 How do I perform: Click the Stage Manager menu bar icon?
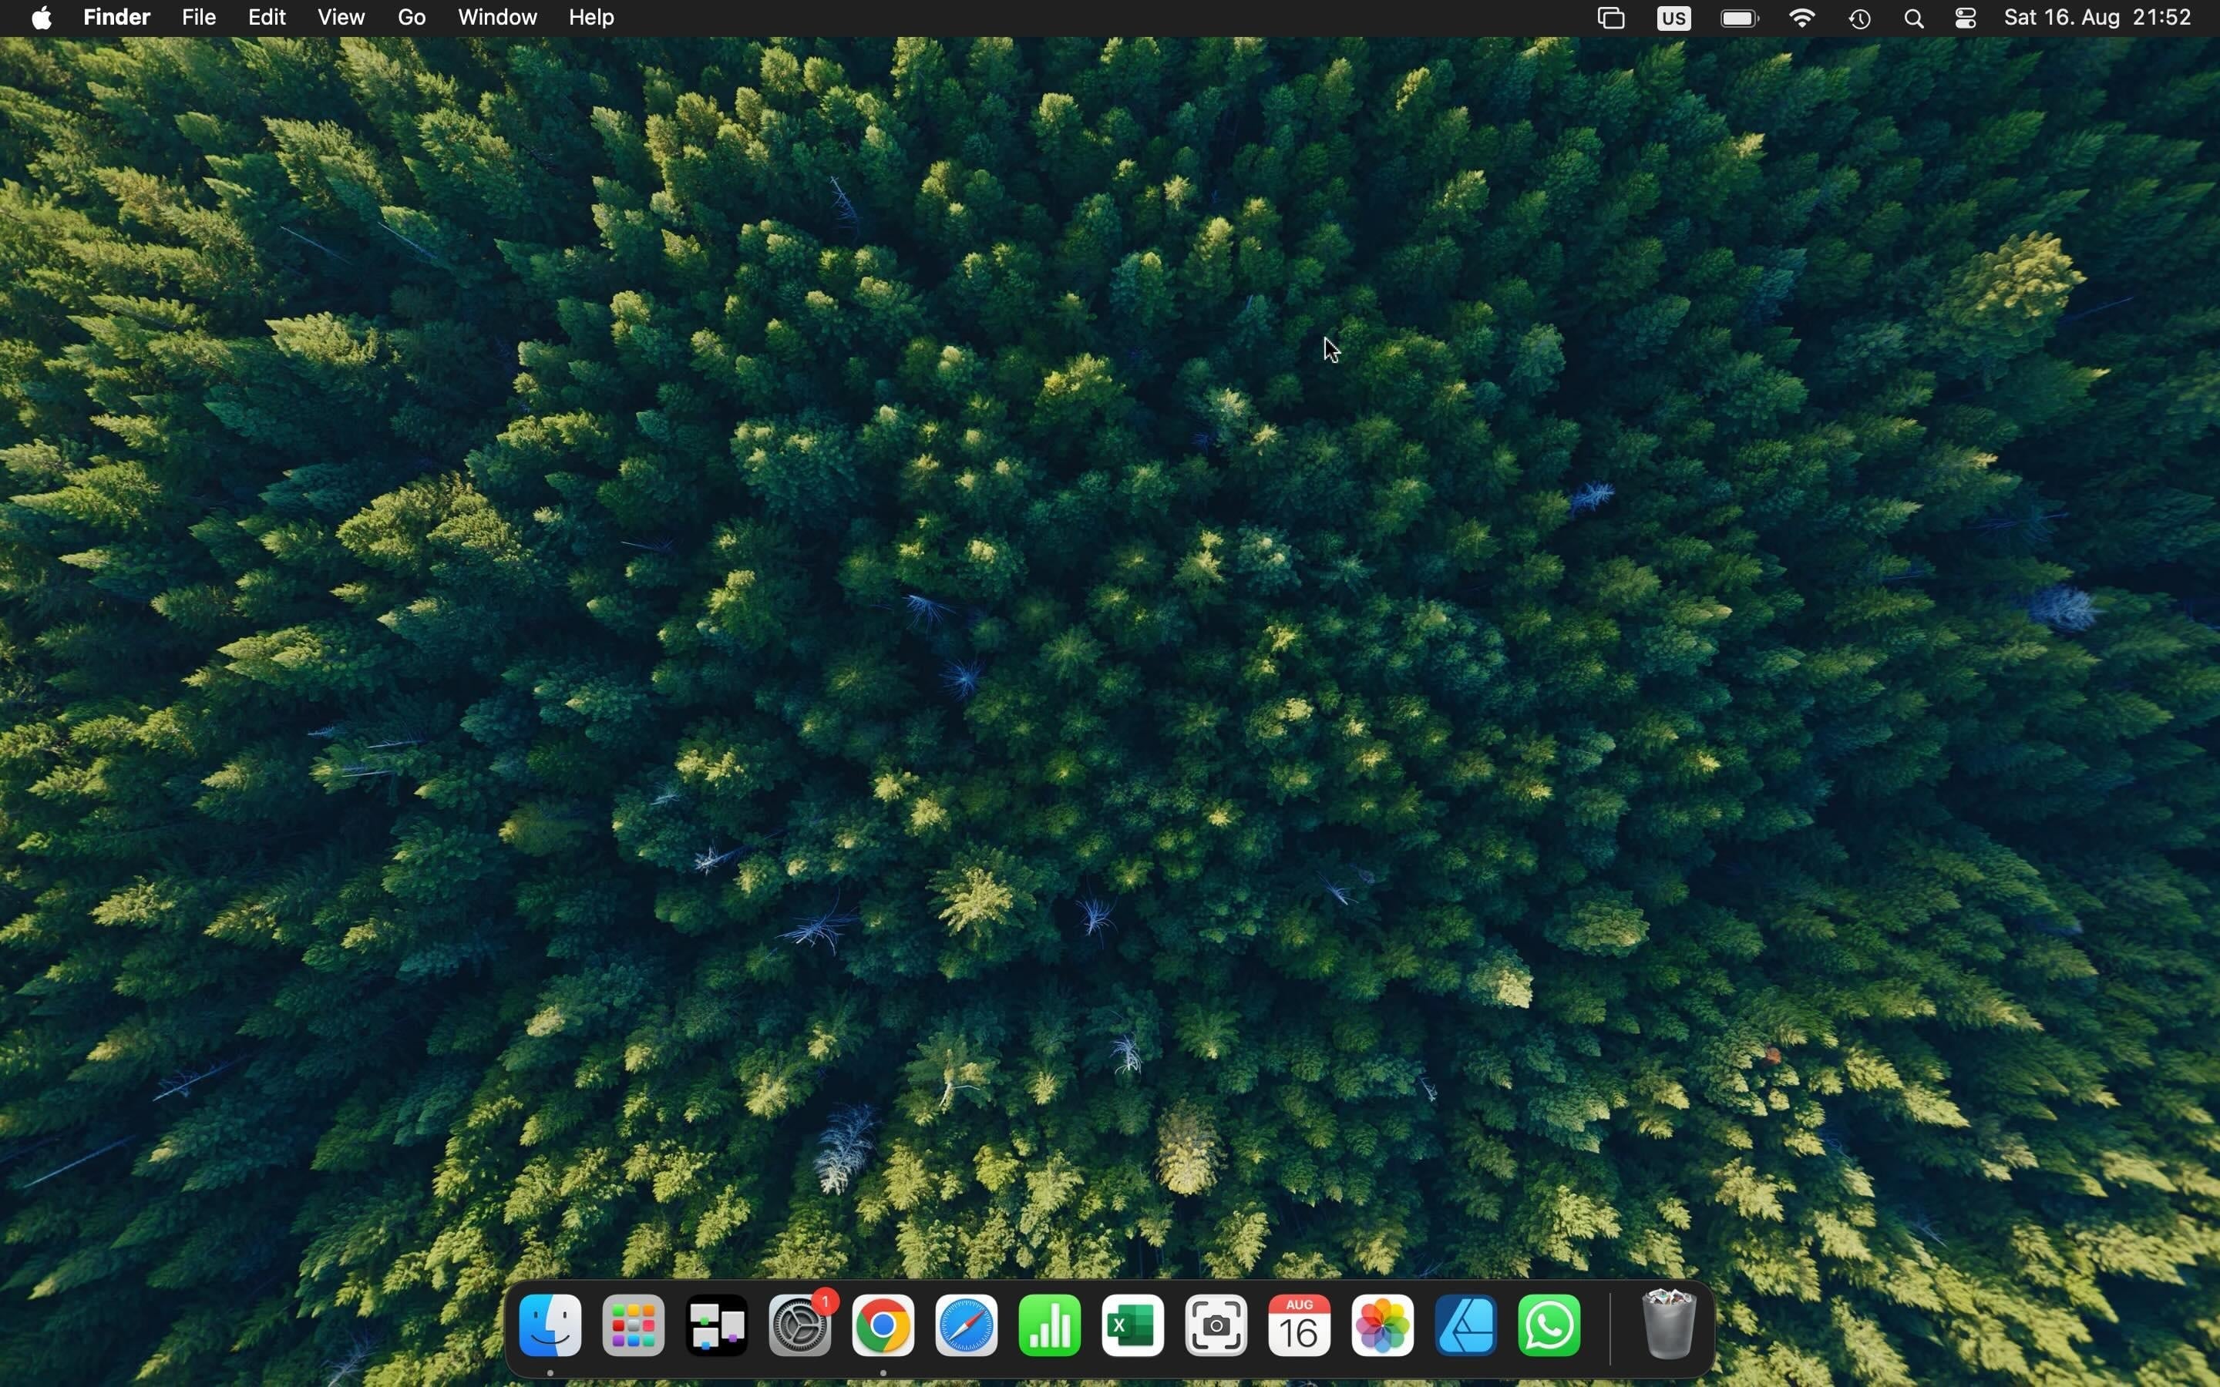coord(1611,18)
